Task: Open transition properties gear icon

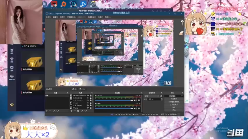Action: point(161,96)
